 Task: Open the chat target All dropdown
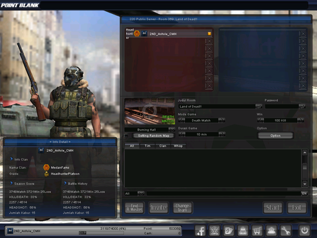click(x=141, y=194)
